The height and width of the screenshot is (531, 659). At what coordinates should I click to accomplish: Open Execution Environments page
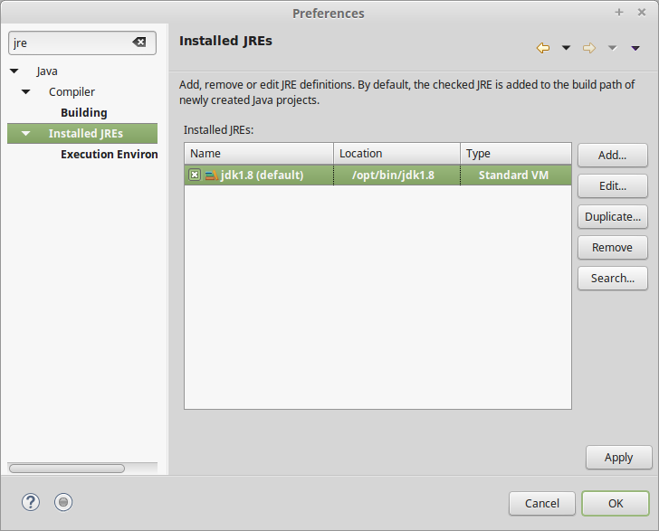[110, 154]
